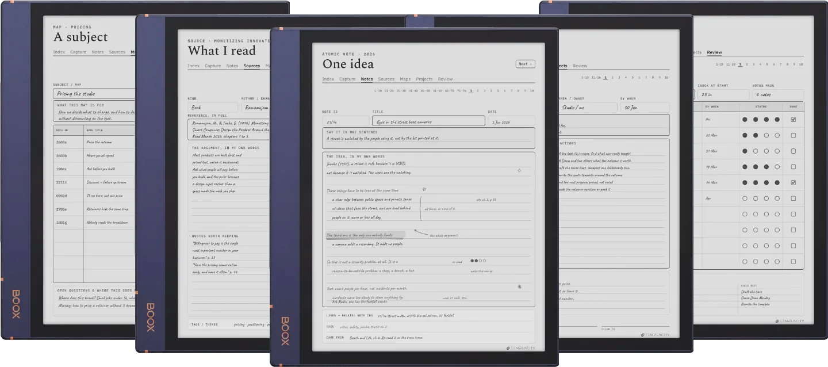Jump to page range 11-20 on the One idea page
Image resolution: width=828 pixels, height=367 pixels.
pos(389,91)
